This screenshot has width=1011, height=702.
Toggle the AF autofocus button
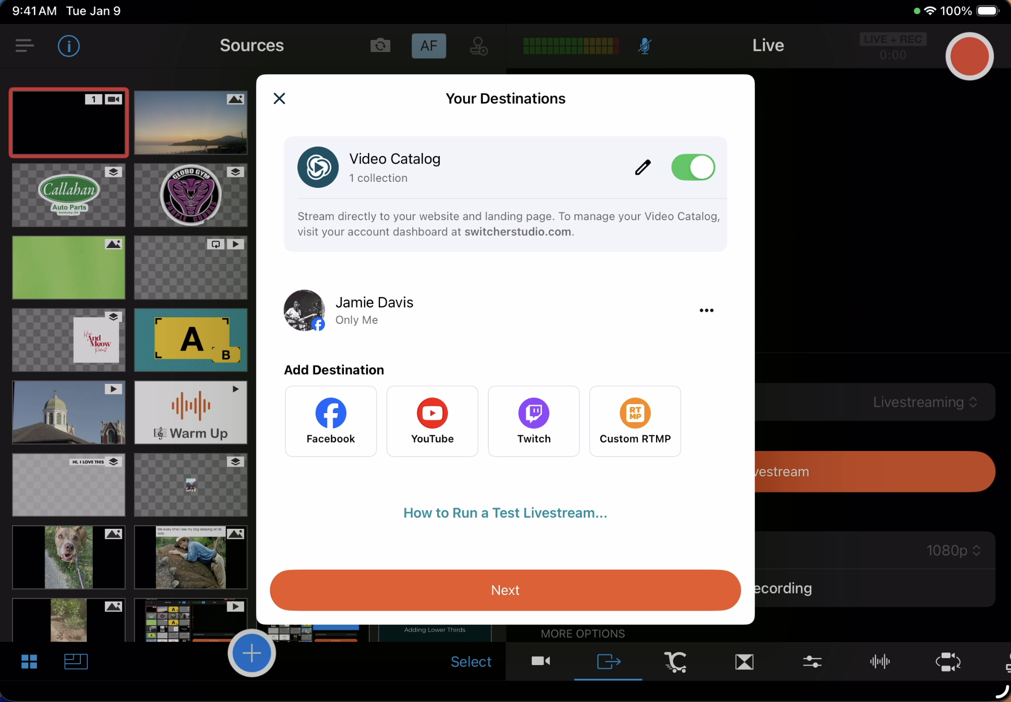pyautogui.click(x=428, y=46)
